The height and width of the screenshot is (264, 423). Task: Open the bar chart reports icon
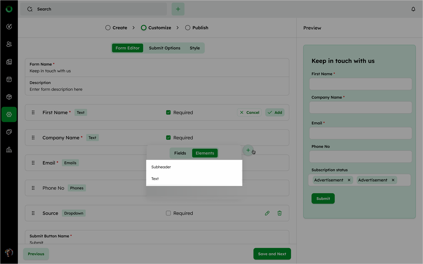pyautogui.click(x=9, y=150)
